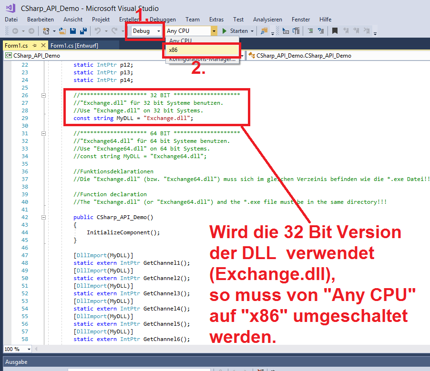Click the New Project icon
The image size is (430, 371).
pyautogui.click(x=46, y=31)
